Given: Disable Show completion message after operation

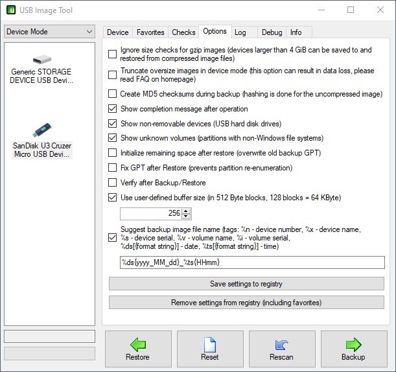Looking at the screenshot, I should pos(112,109).
